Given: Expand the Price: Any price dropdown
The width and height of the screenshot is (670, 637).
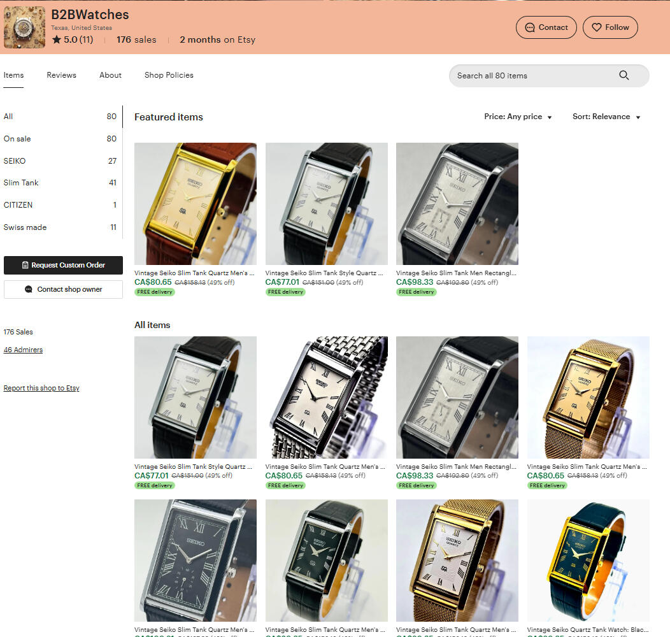Looking at the screenshot, I should pos(518,117).
